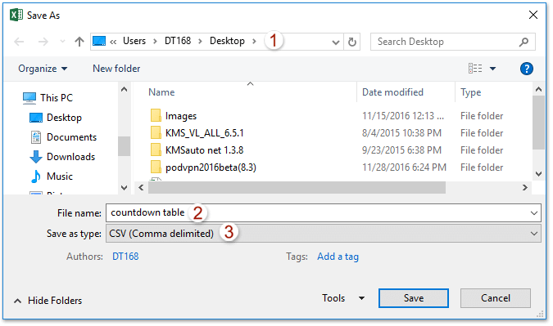Open the File name dropdown arrow
Image resolution: width=553 pixels, height=326 pixels.
tap(534, 213)
